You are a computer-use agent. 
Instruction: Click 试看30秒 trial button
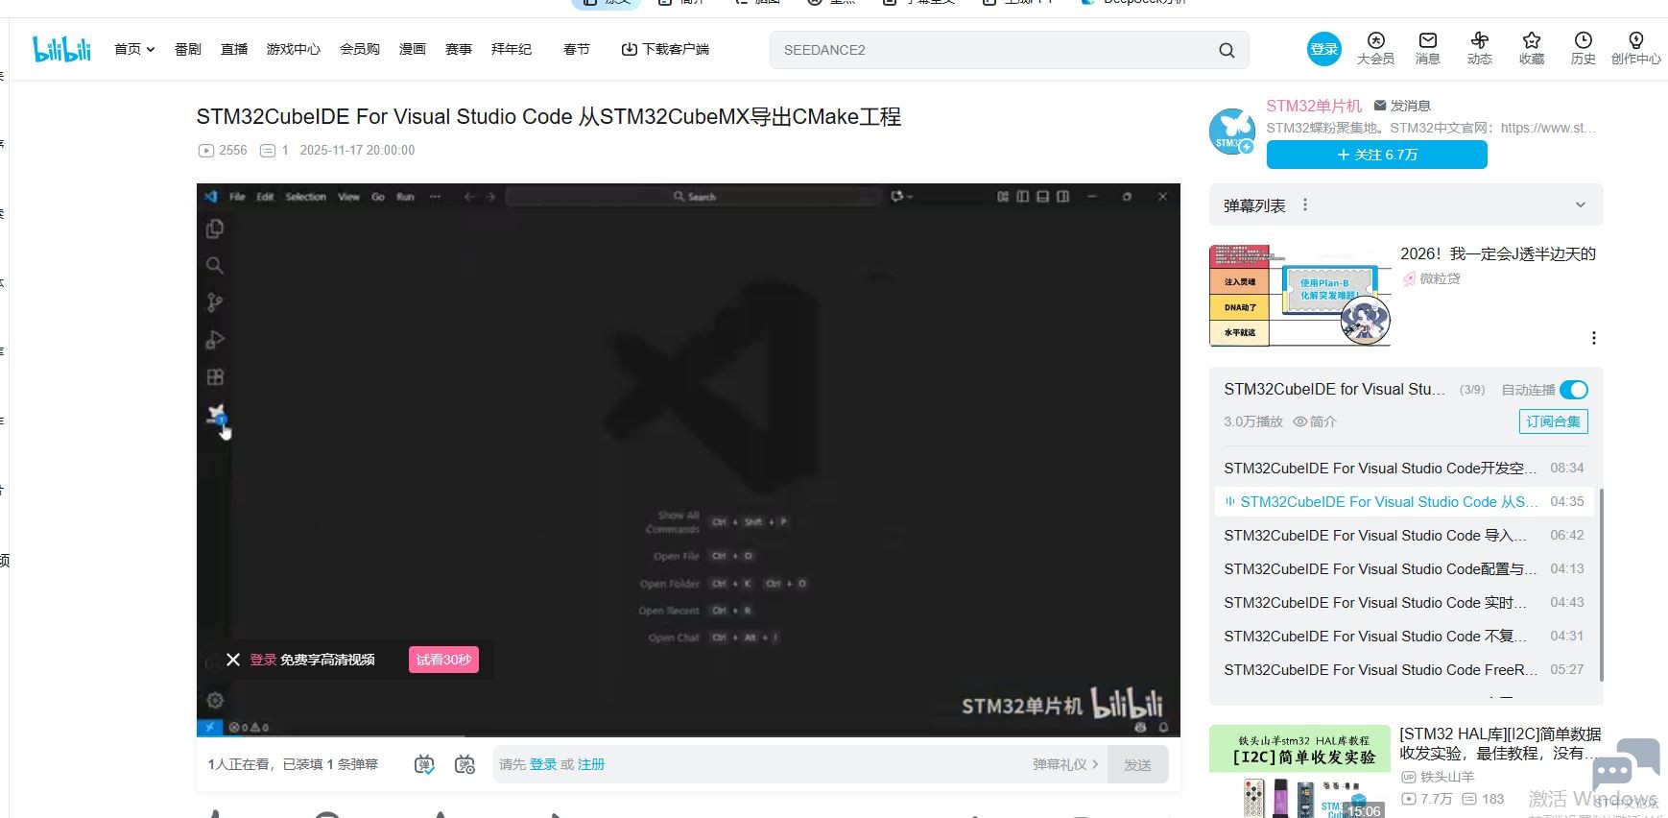(x=443, y=660)
